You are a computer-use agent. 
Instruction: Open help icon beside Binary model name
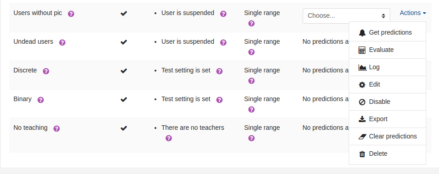click(x=41, y=100)
